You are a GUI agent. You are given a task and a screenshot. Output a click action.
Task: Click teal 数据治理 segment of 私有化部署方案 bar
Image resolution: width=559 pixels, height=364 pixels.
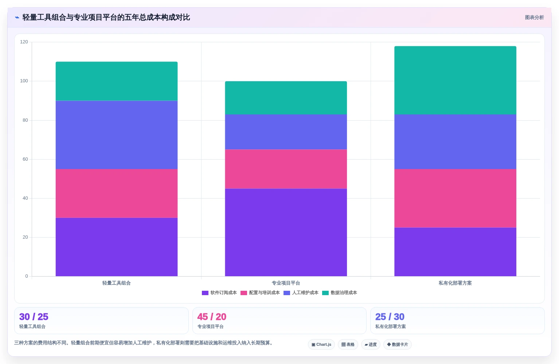(455, 80)
